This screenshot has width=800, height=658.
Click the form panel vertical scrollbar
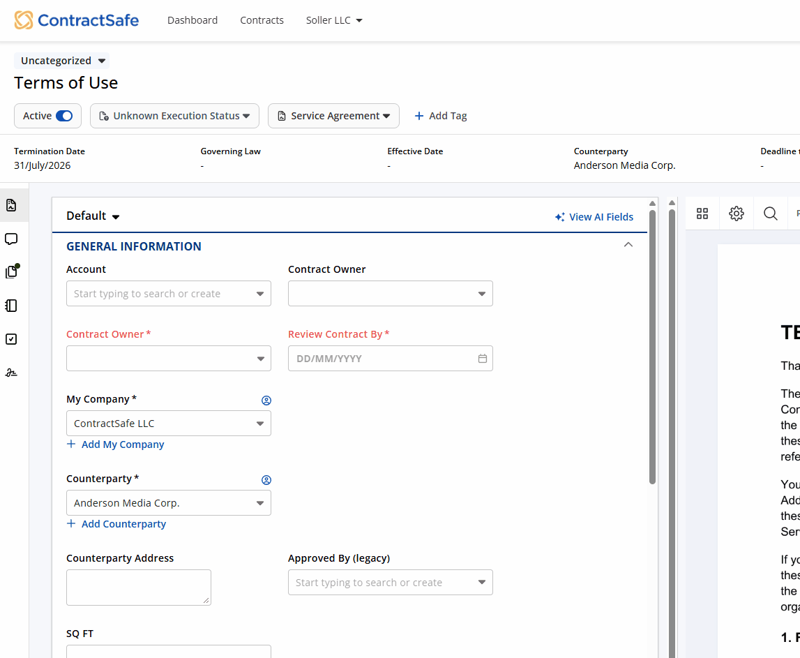652,349
